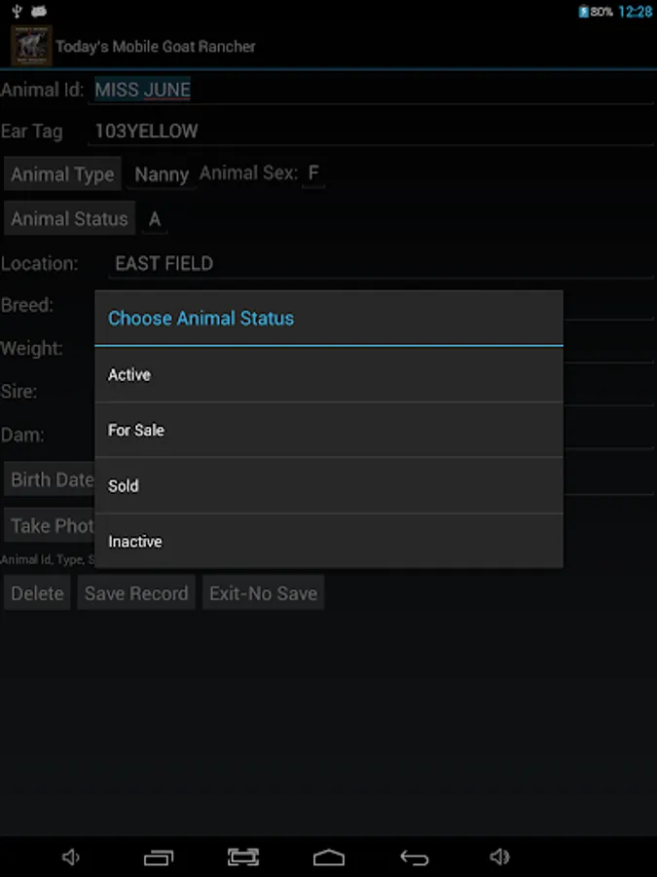657x877 pixels.
Task: Choose Active in the status list
Action: [x=329, y=375]
